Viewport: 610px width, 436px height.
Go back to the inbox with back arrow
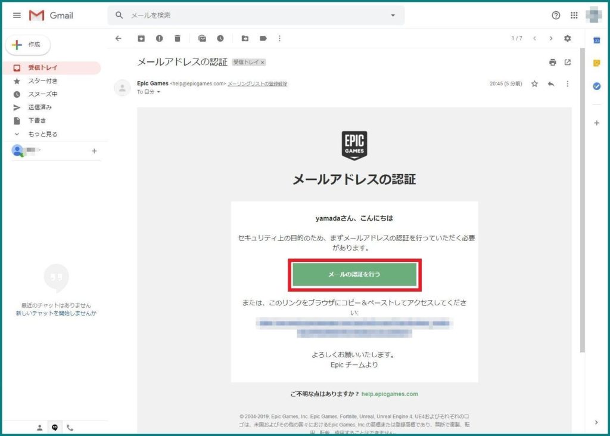[119, 38]
